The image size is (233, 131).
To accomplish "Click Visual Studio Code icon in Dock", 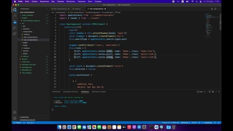I will [x=156, y=127].
